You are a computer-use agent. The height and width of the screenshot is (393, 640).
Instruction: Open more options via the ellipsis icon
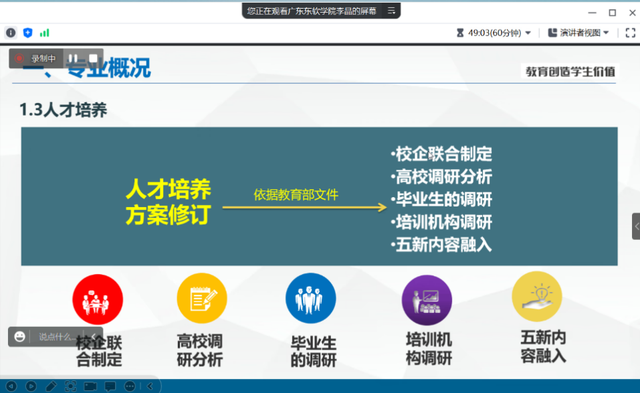click(x=129, y=386)
